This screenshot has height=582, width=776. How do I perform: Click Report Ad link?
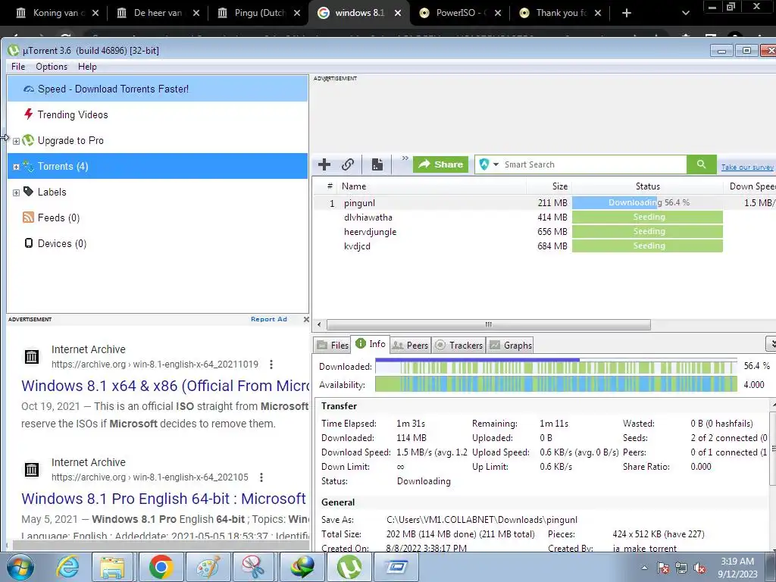(x=269, y=319)
